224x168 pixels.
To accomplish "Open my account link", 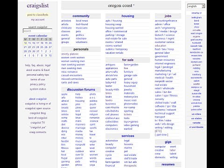I will (x=38, y=20).
